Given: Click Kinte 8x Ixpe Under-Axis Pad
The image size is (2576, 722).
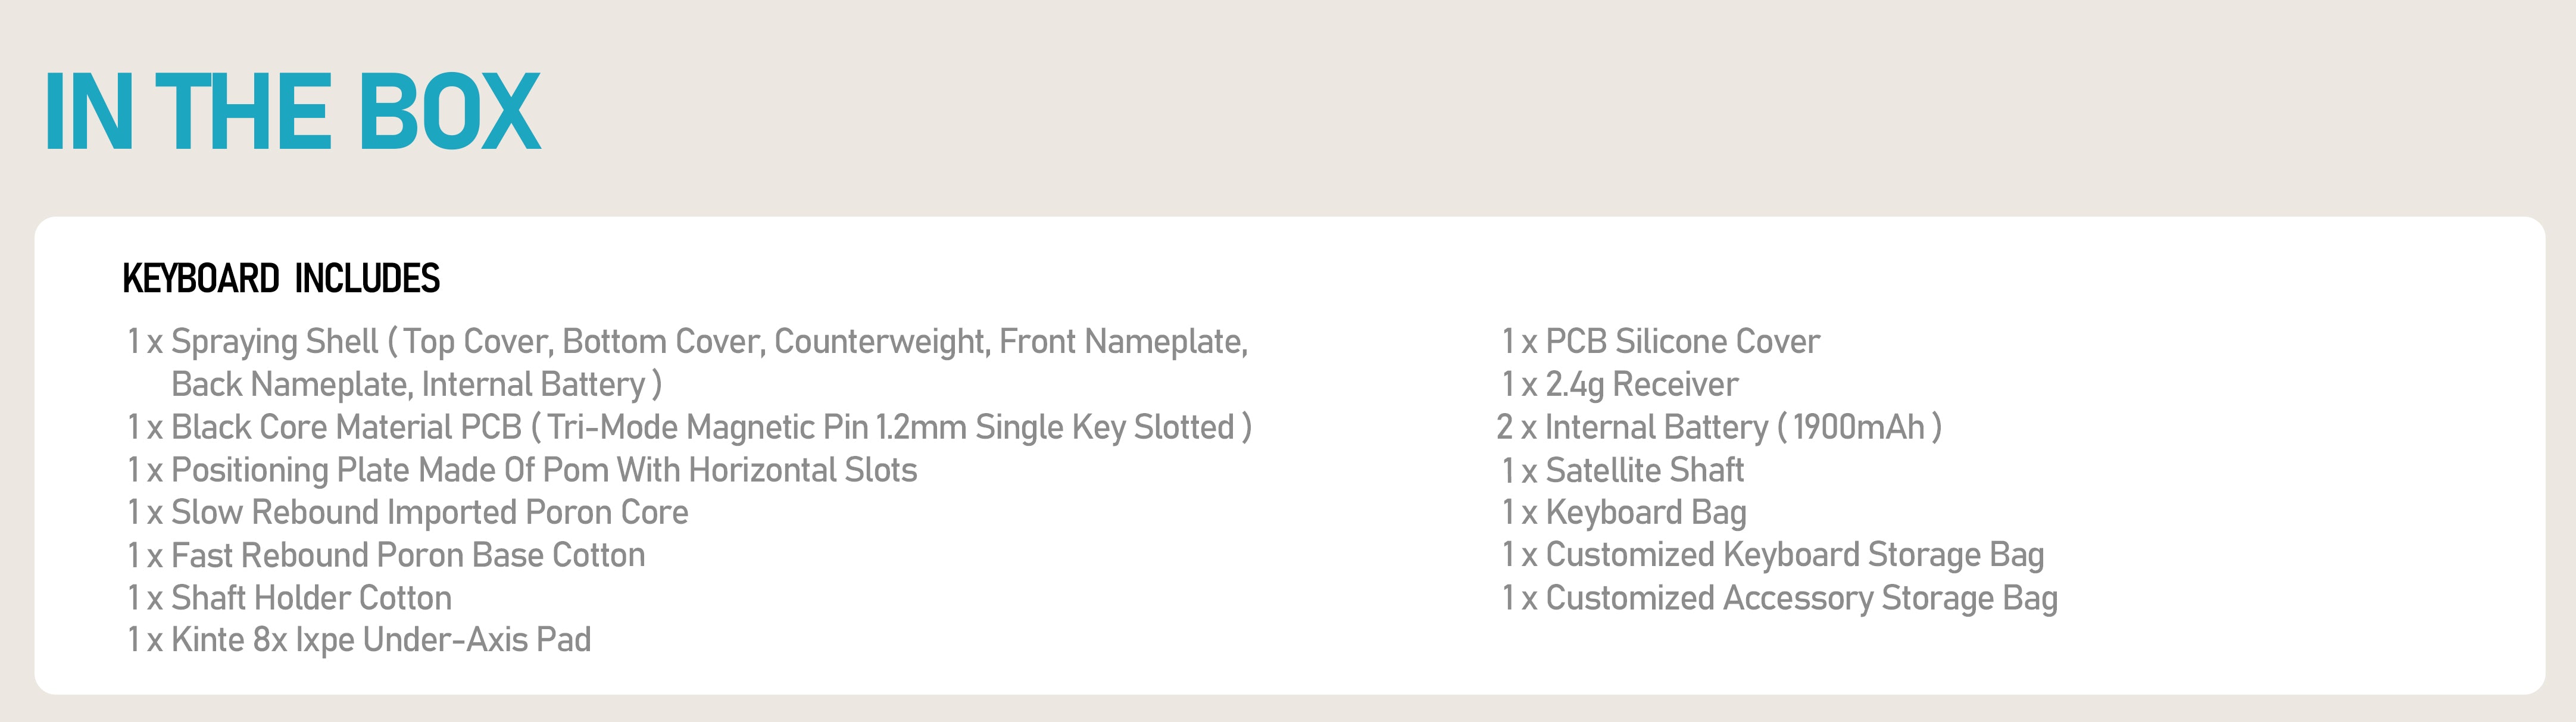Looking at the screenshot, I should [x=360, y=640].
